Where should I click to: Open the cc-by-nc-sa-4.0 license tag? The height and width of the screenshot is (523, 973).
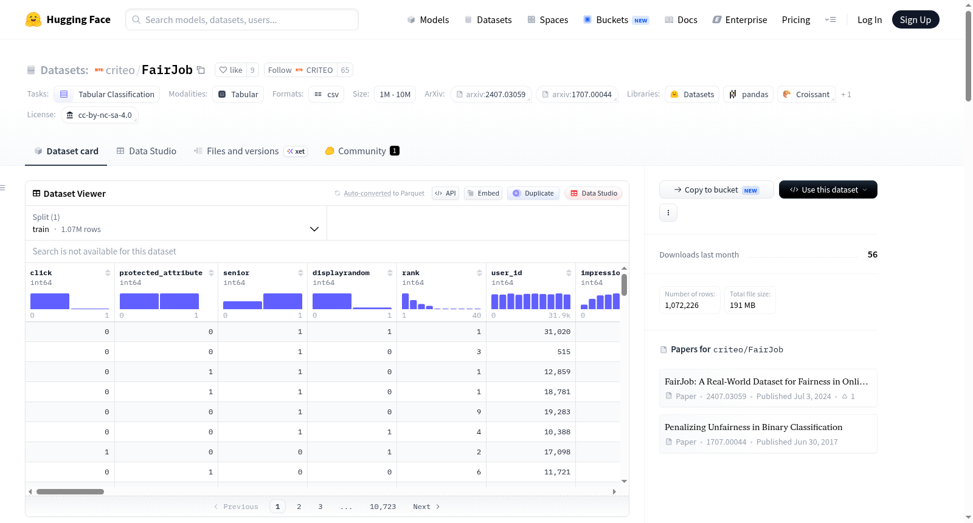(x=100, y=115)
